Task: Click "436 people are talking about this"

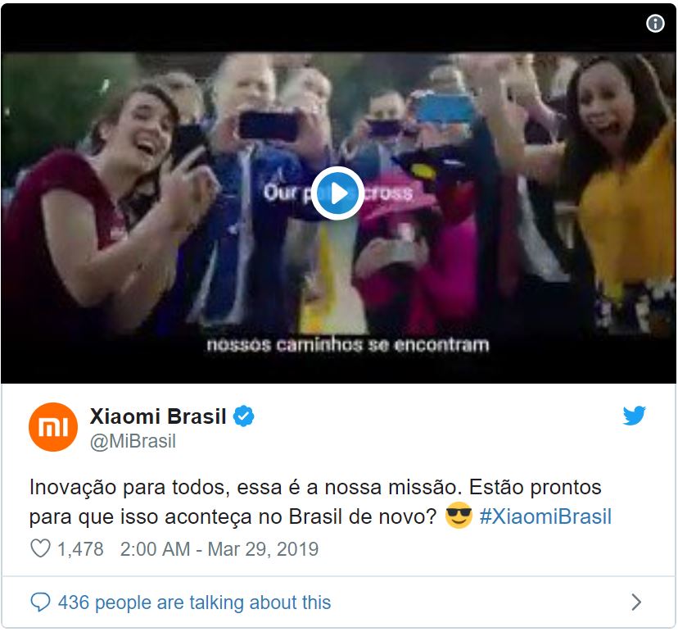Action: click(x=195, y=602)
